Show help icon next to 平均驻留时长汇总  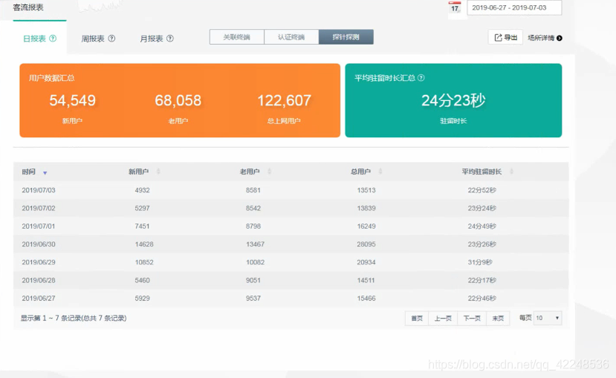(421, 78)
